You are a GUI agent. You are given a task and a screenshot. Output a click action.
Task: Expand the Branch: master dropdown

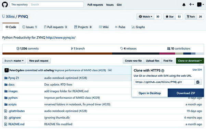pyautogui.click(x=14, y=61)
